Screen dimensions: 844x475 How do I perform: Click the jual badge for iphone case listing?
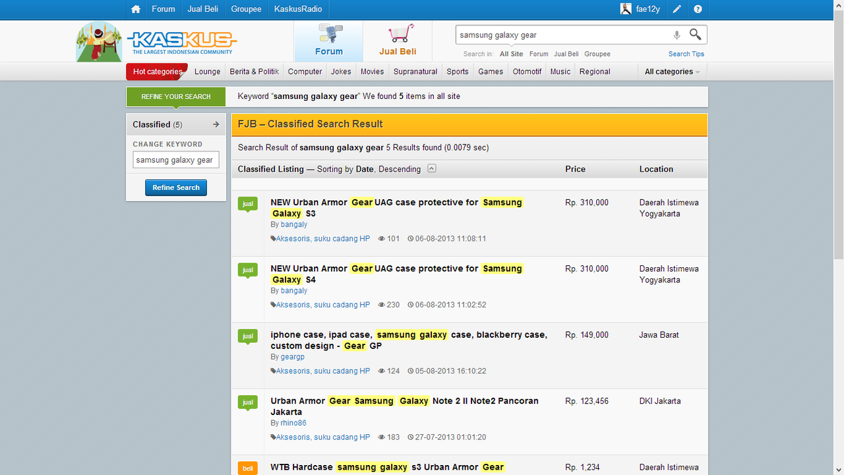pos(248,336)
